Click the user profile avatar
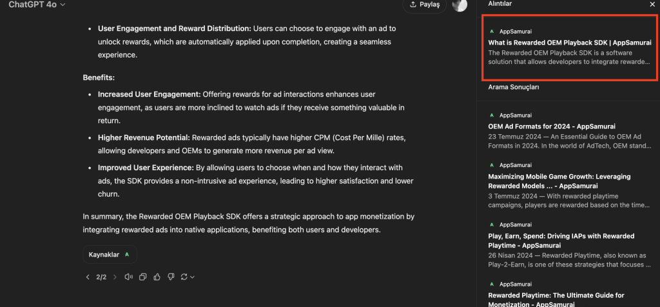This screenshot has height=307, width=660. pos(459,5)
